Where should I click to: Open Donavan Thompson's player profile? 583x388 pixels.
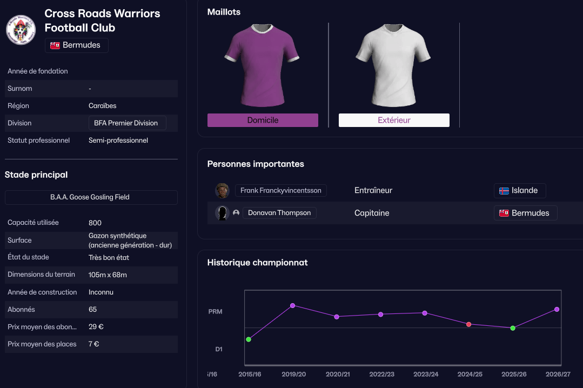pos(279,213)
